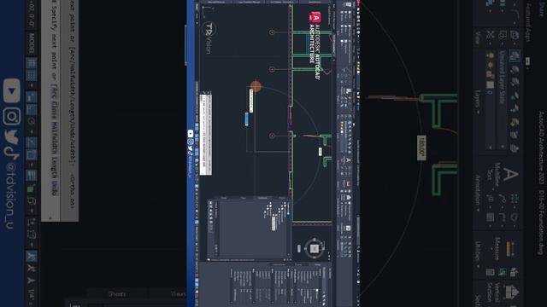Screen dimensions: 547x307
Task: Expand the Annotation panel title
Action: pyautogui.click(x=477, y=194)
